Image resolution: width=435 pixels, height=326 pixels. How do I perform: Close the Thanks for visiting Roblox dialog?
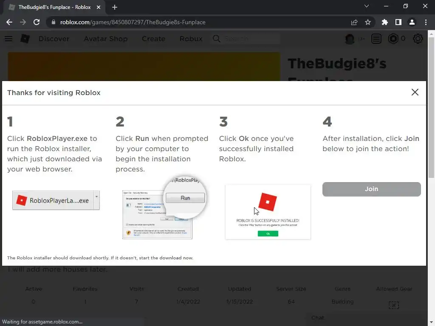(415, 92)
